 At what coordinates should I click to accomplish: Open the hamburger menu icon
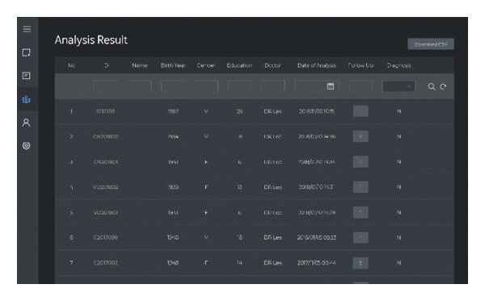[27, 29]
